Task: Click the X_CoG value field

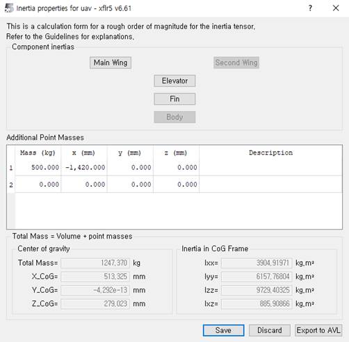Action: click(x=95, y=277)
